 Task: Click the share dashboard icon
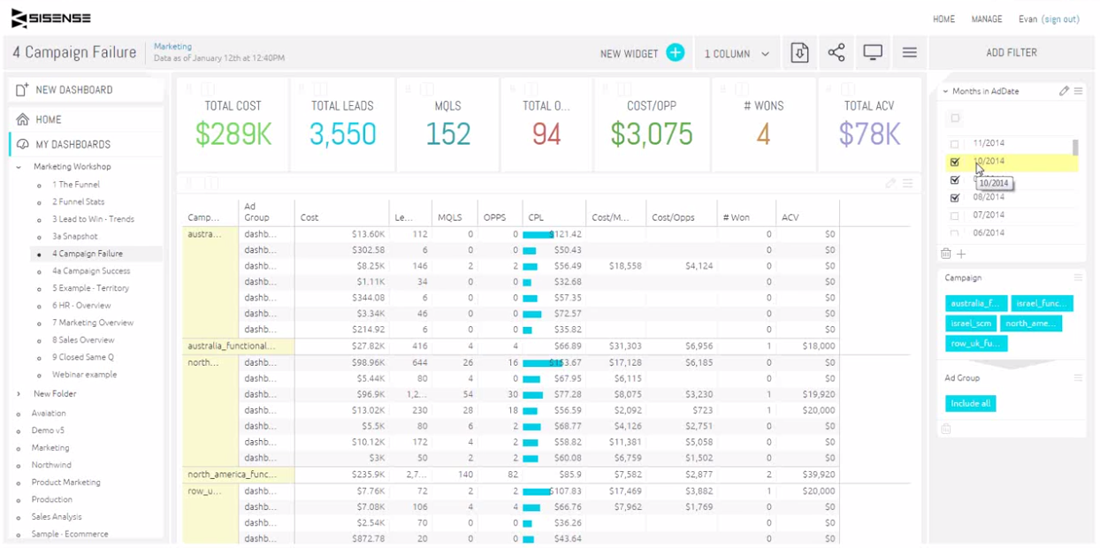pyautogui.click(x=836, y=53)
